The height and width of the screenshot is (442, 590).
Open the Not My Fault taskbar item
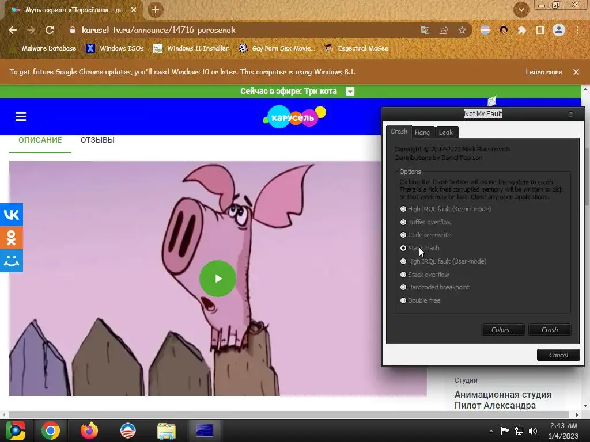205,430
